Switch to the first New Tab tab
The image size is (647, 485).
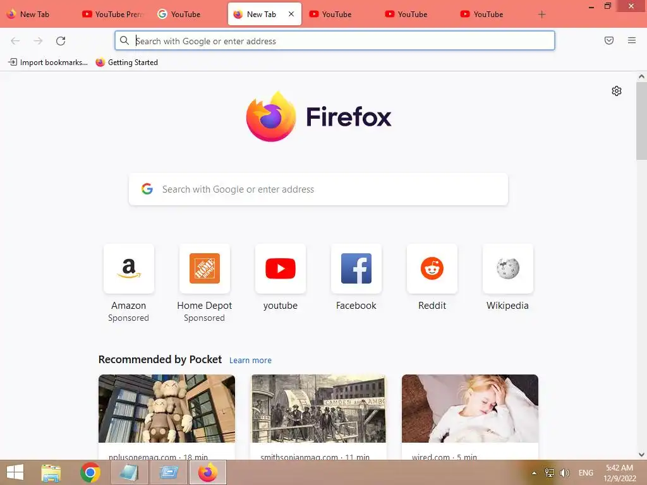(x=37, y=14)
